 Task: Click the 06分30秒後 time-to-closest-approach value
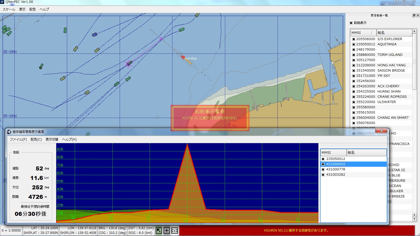pyautogui.click(x=31, y=214)
